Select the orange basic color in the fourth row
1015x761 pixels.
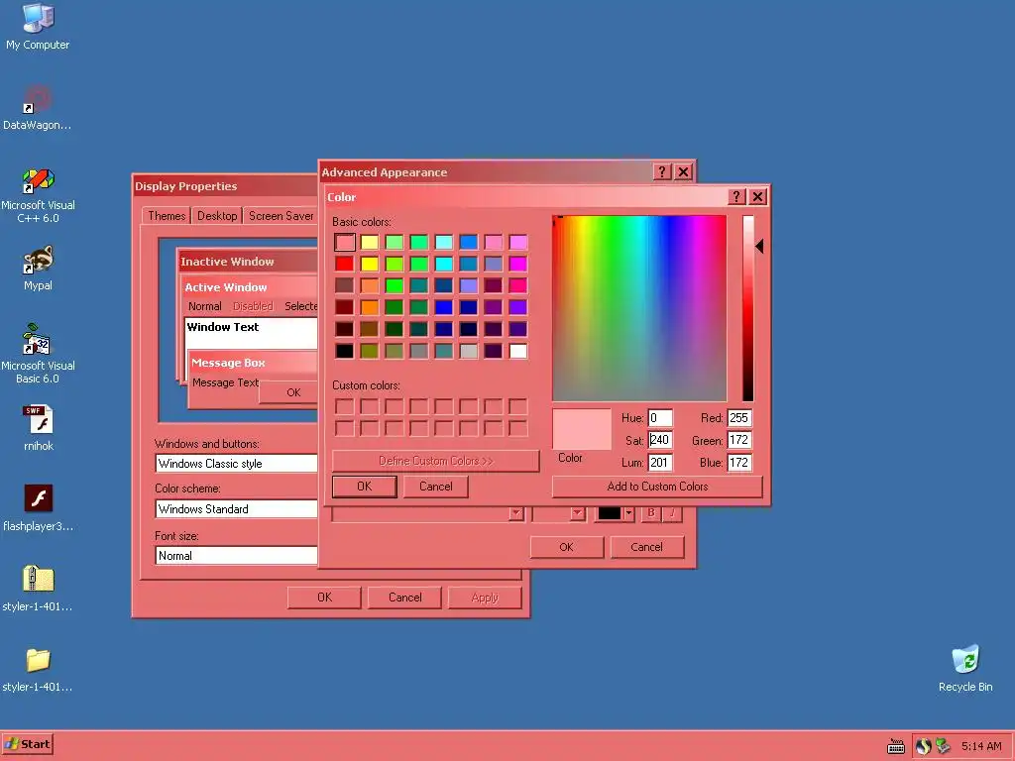(x=369, y=307)
